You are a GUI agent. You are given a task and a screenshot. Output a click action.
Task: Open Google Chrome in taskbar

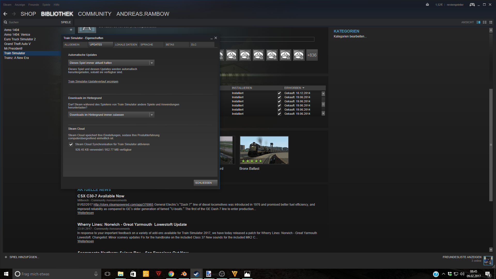point(171,274)
